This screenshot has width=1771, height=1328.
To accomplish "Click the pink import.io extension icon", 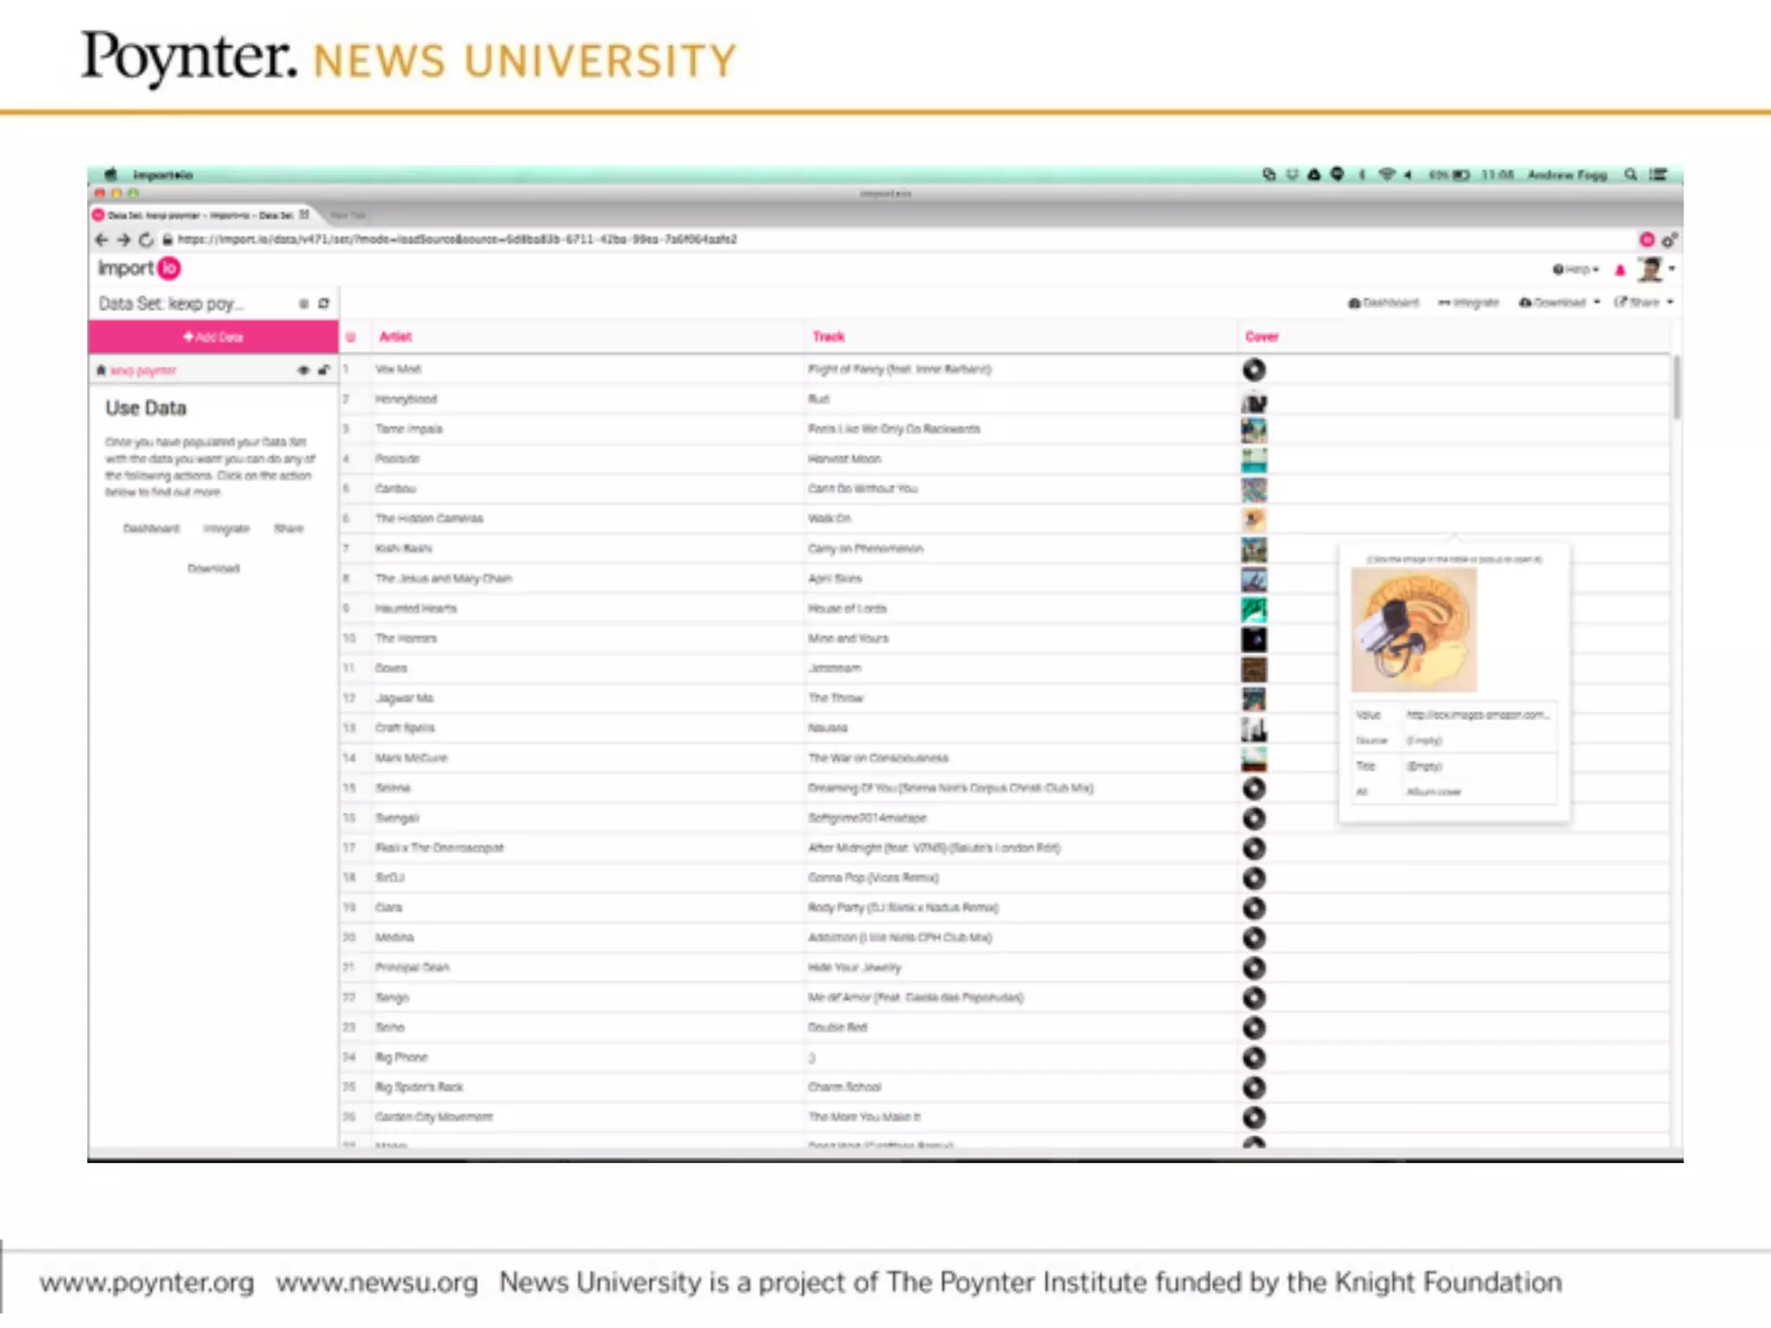I will 1646,239.
